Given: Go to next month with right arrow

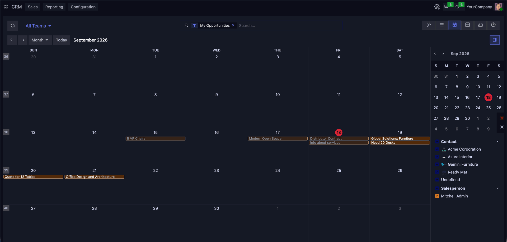Looking at the screenshot, I should click(x=22, y=40).
